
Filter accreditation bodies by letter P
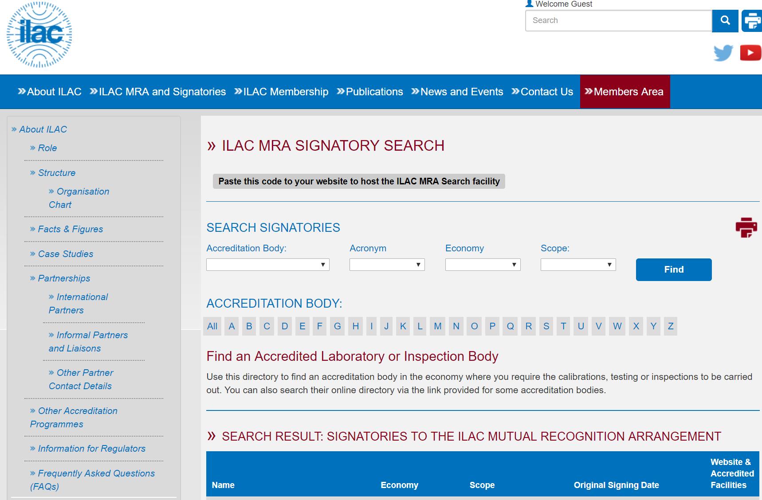[492, 326]
